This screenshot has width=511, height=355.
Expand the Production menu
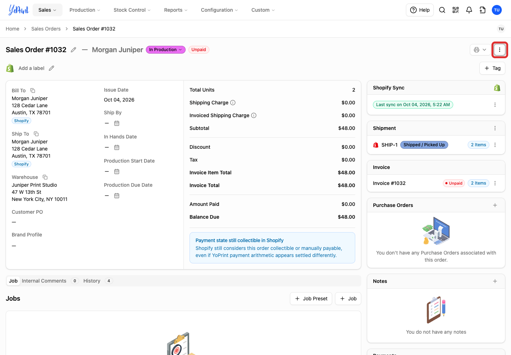tap(85, 10)
